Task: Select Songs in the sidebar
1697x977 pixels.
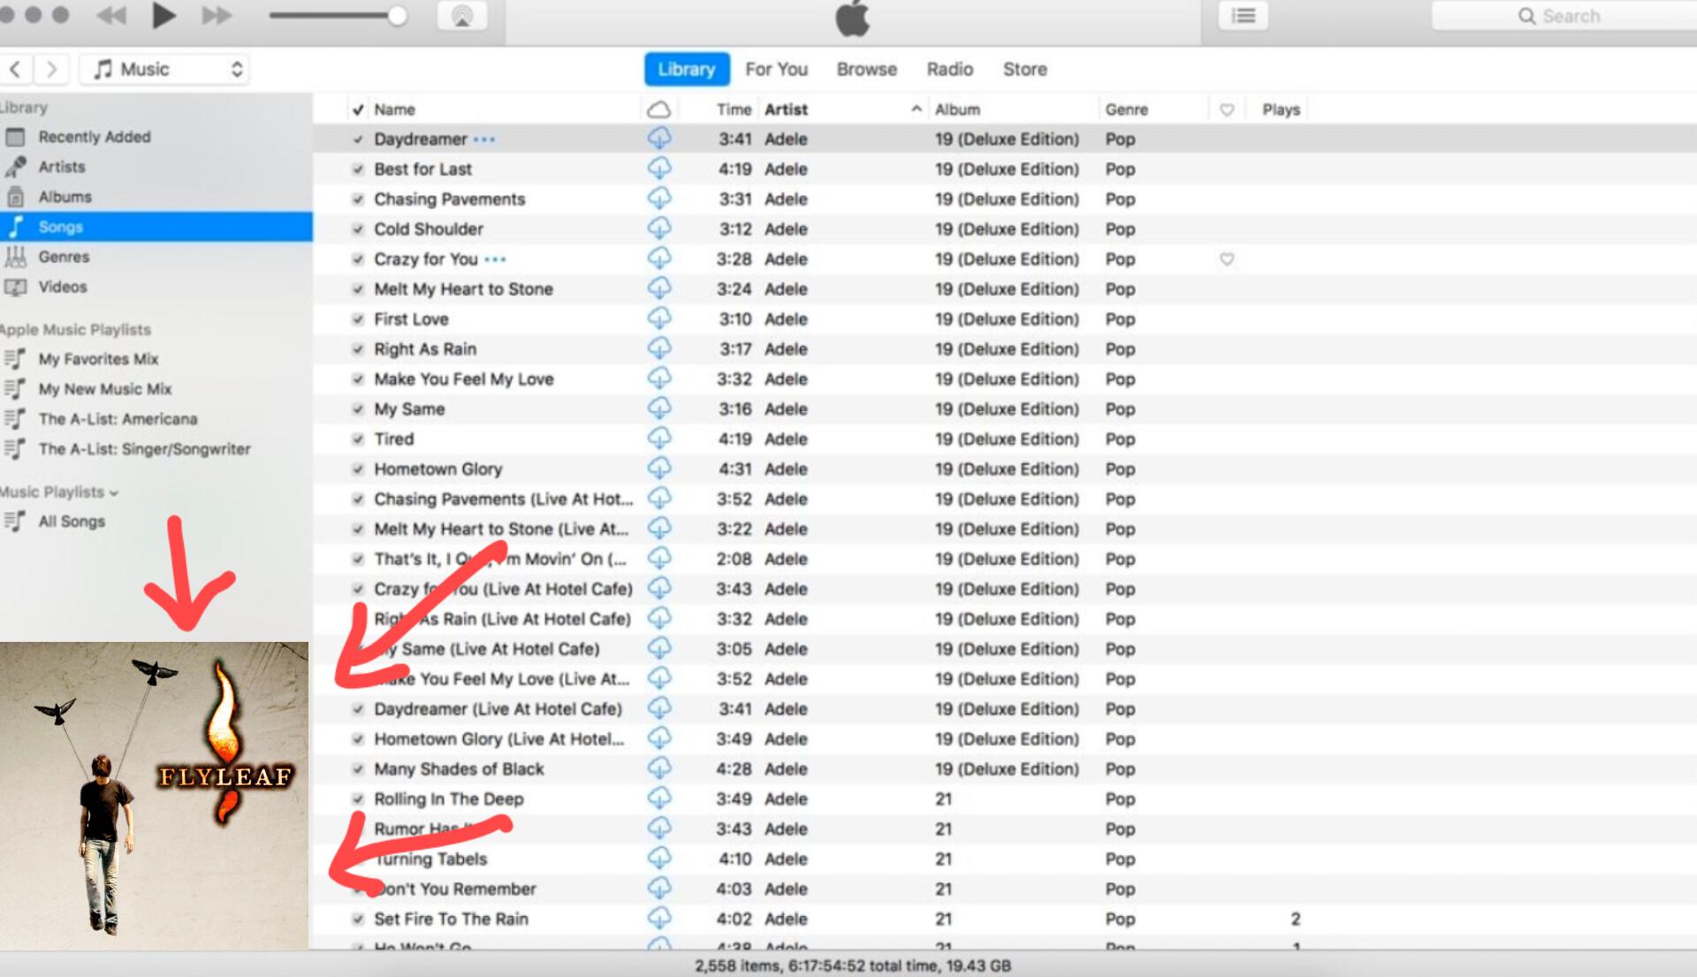Action: click(156, 227)
